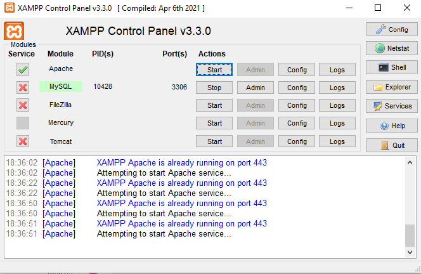Launch the Shell terminal
The width and height of the screenshot is (421, 274).
(391, 68)
